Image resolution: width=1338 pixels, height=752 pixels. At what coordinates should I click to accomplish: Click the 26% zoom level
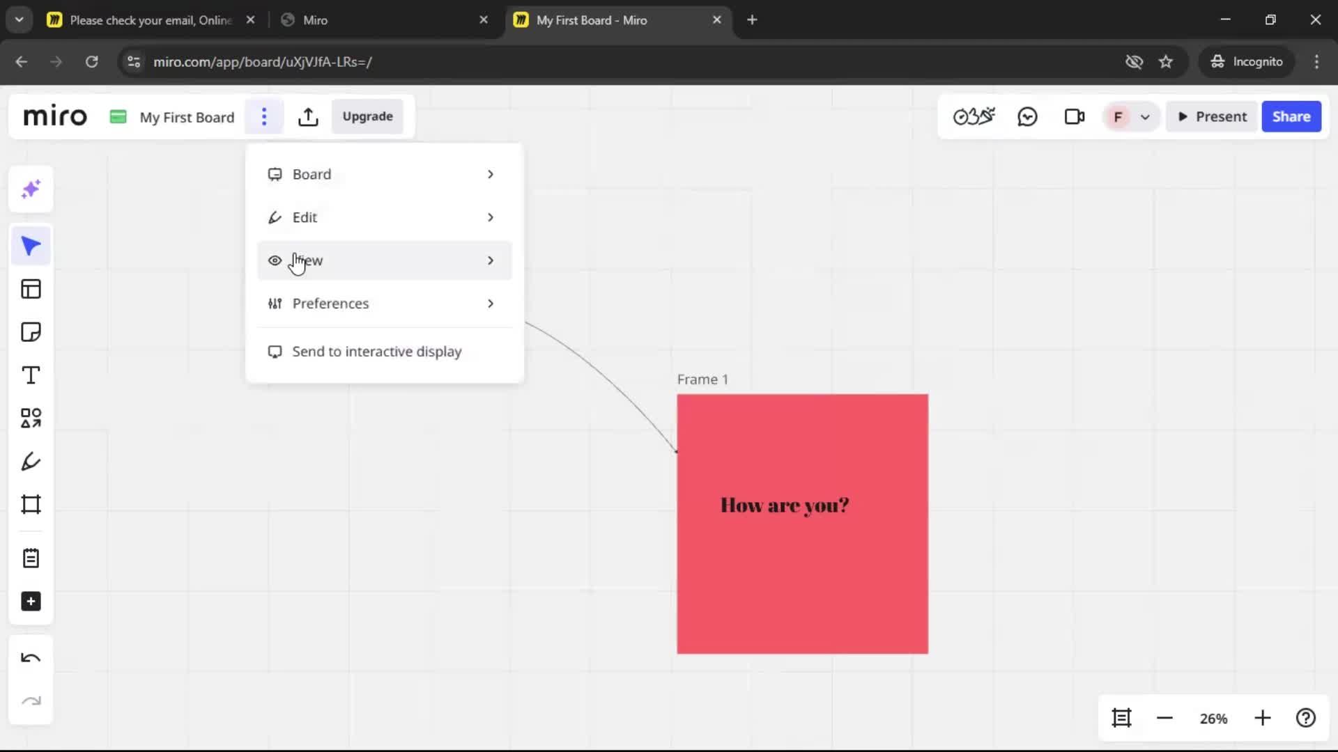point(1213,719)
